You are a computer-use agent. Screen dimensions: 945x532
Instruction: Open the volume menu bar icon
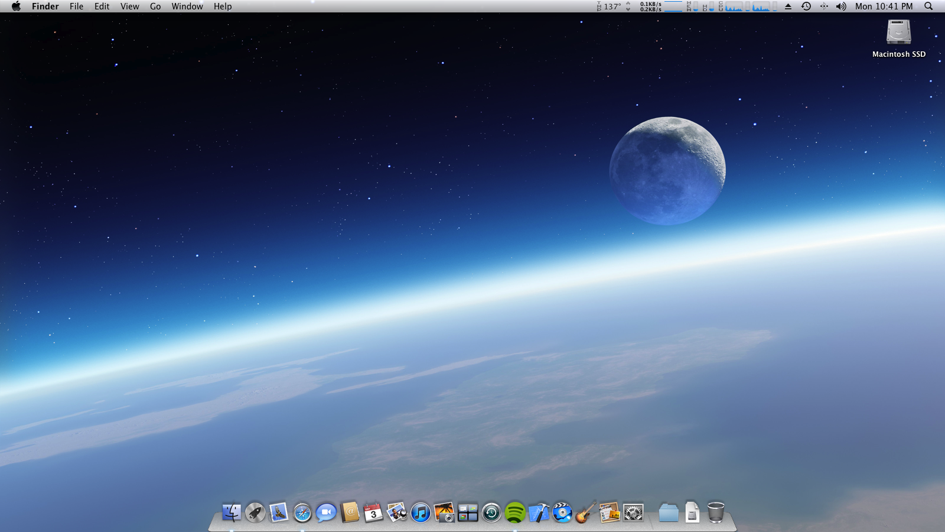[841, 7]
